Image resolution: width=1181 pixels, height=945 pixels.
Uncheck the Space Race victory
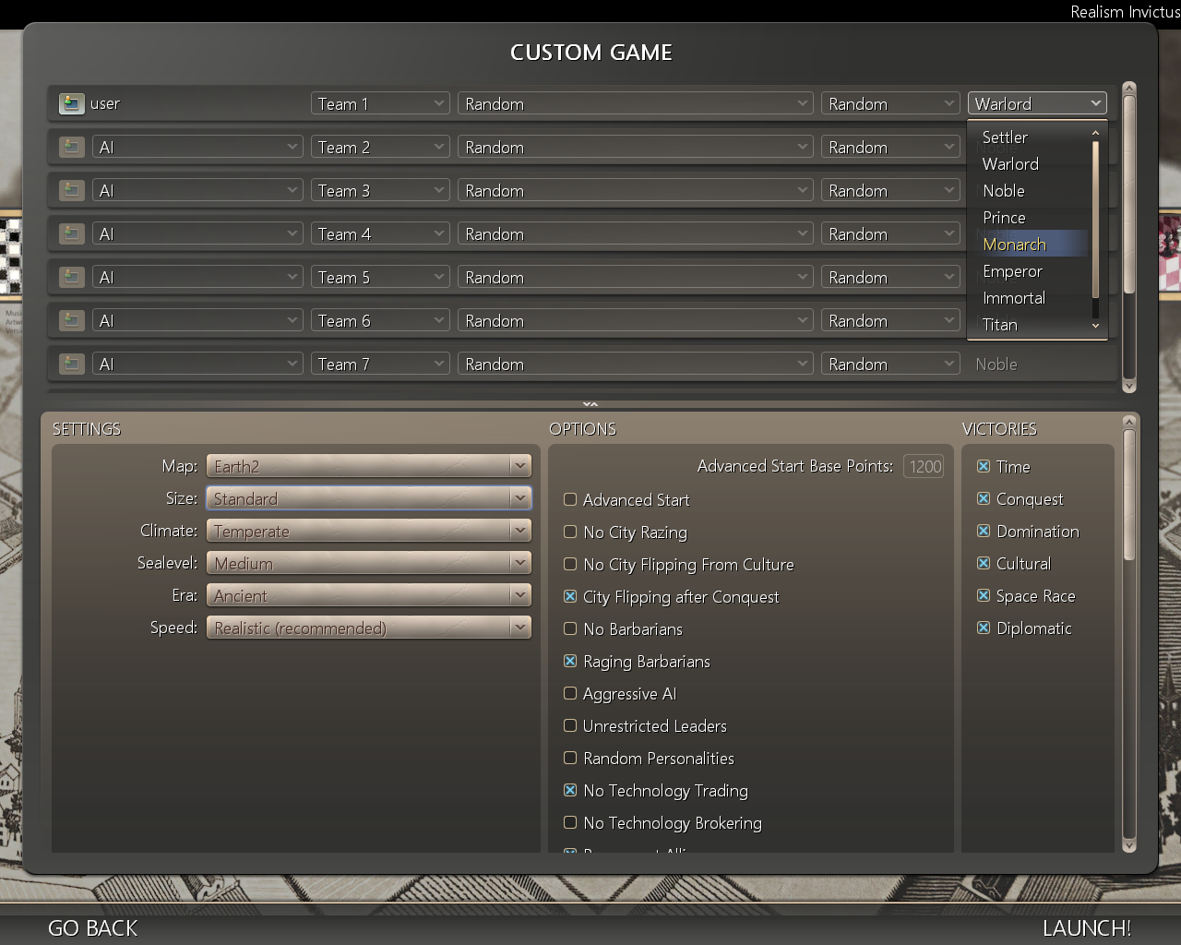[984, 596]
